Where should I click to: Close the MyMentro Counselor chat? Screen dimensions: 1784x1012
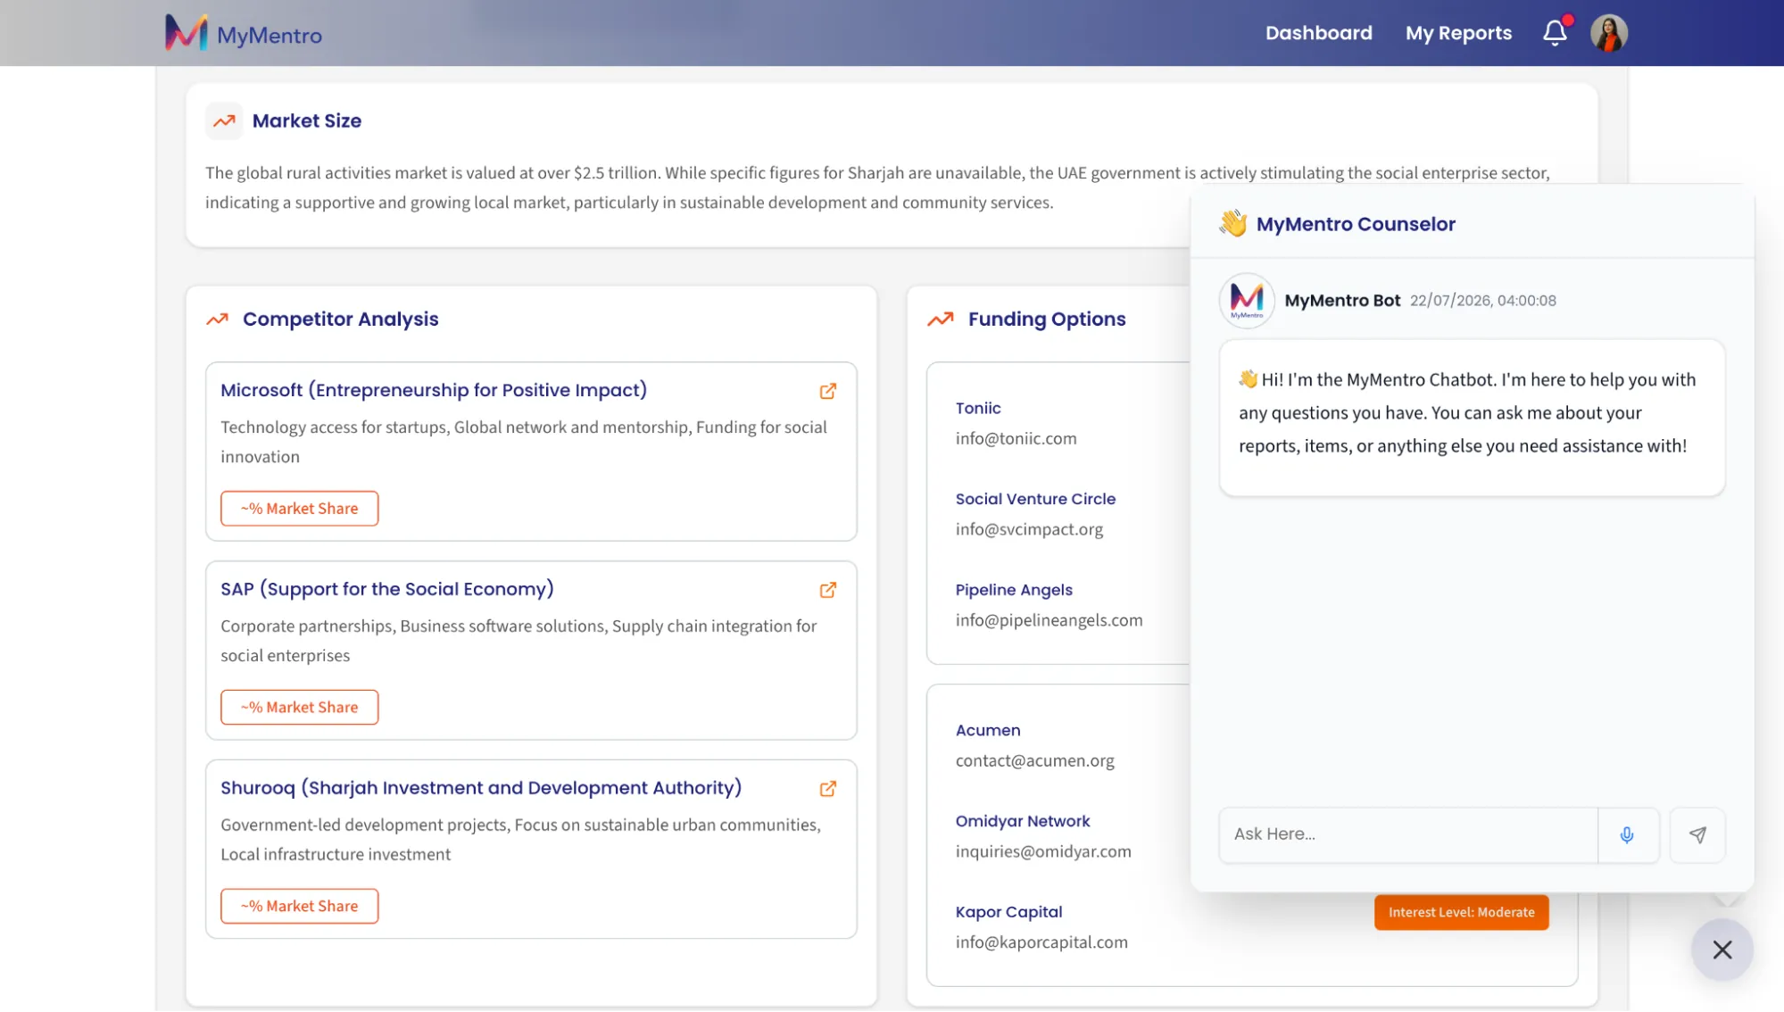(1722, 950)
